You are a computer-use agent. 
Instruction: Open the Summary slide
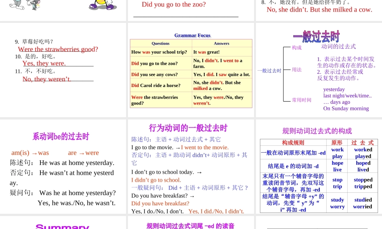click(x=63, y=223)
